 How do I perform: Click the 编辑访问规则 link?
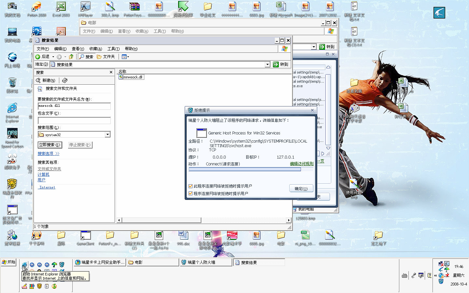302,164
